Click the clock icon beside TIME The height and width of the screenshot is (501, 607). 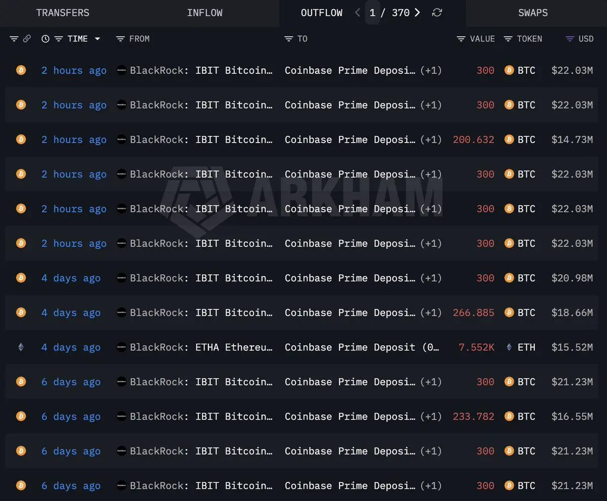pyautogui.click(x=46, y=39)
